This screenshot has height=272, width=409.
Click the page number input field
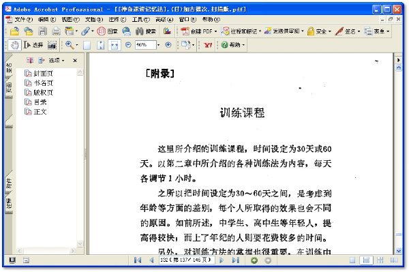[x=187, y=260]
